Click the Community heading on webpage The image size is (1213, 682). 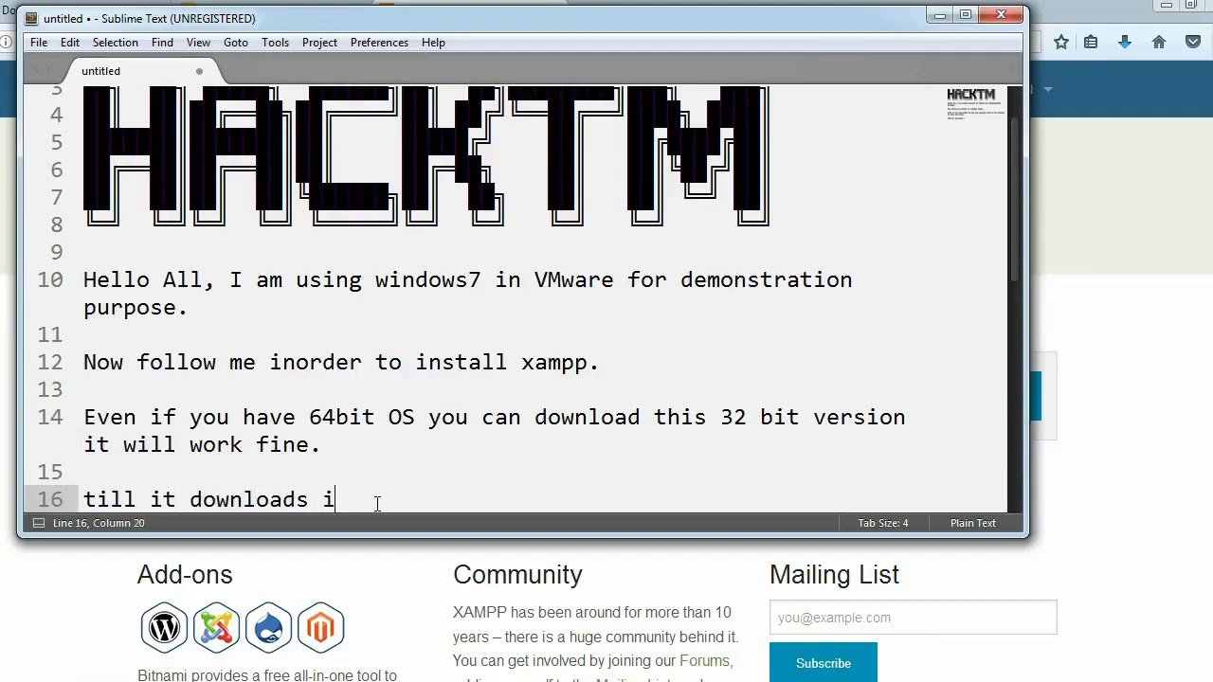(517, 575)
